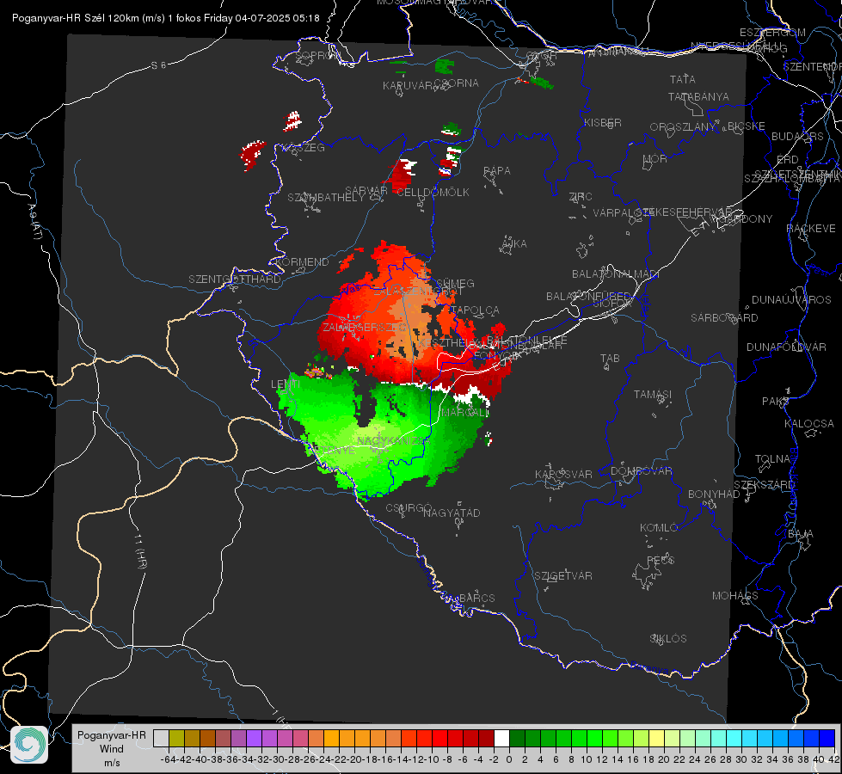Image resolution: width=842 pixels, height=774 pixels.
Task: Click the SZIGETVÁR city label
Action: click(x=563, y=576)
